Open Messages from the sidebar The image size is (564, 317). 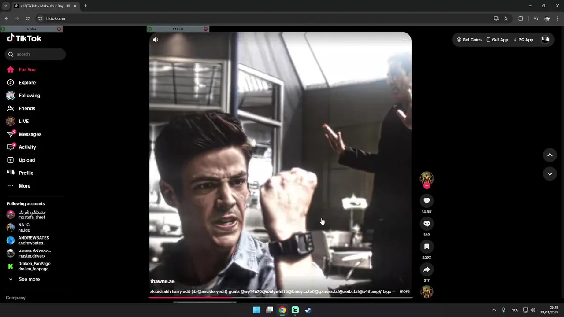coord(24,134)
